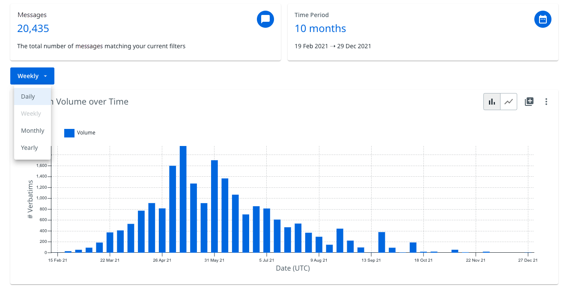Choose Monthly in the interval menu
The width and height of the screenshot is (572, 289).
[33, 131]
